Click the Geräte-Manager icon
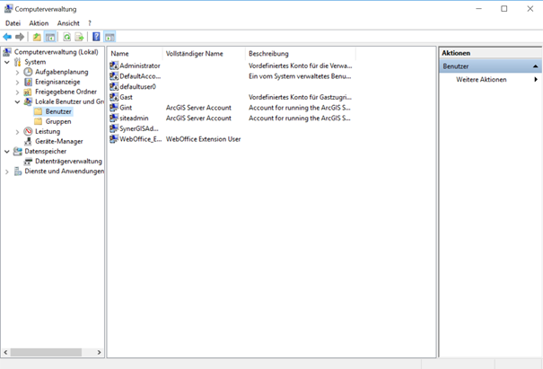Screen dimensions: 543x369 (28, 141)
